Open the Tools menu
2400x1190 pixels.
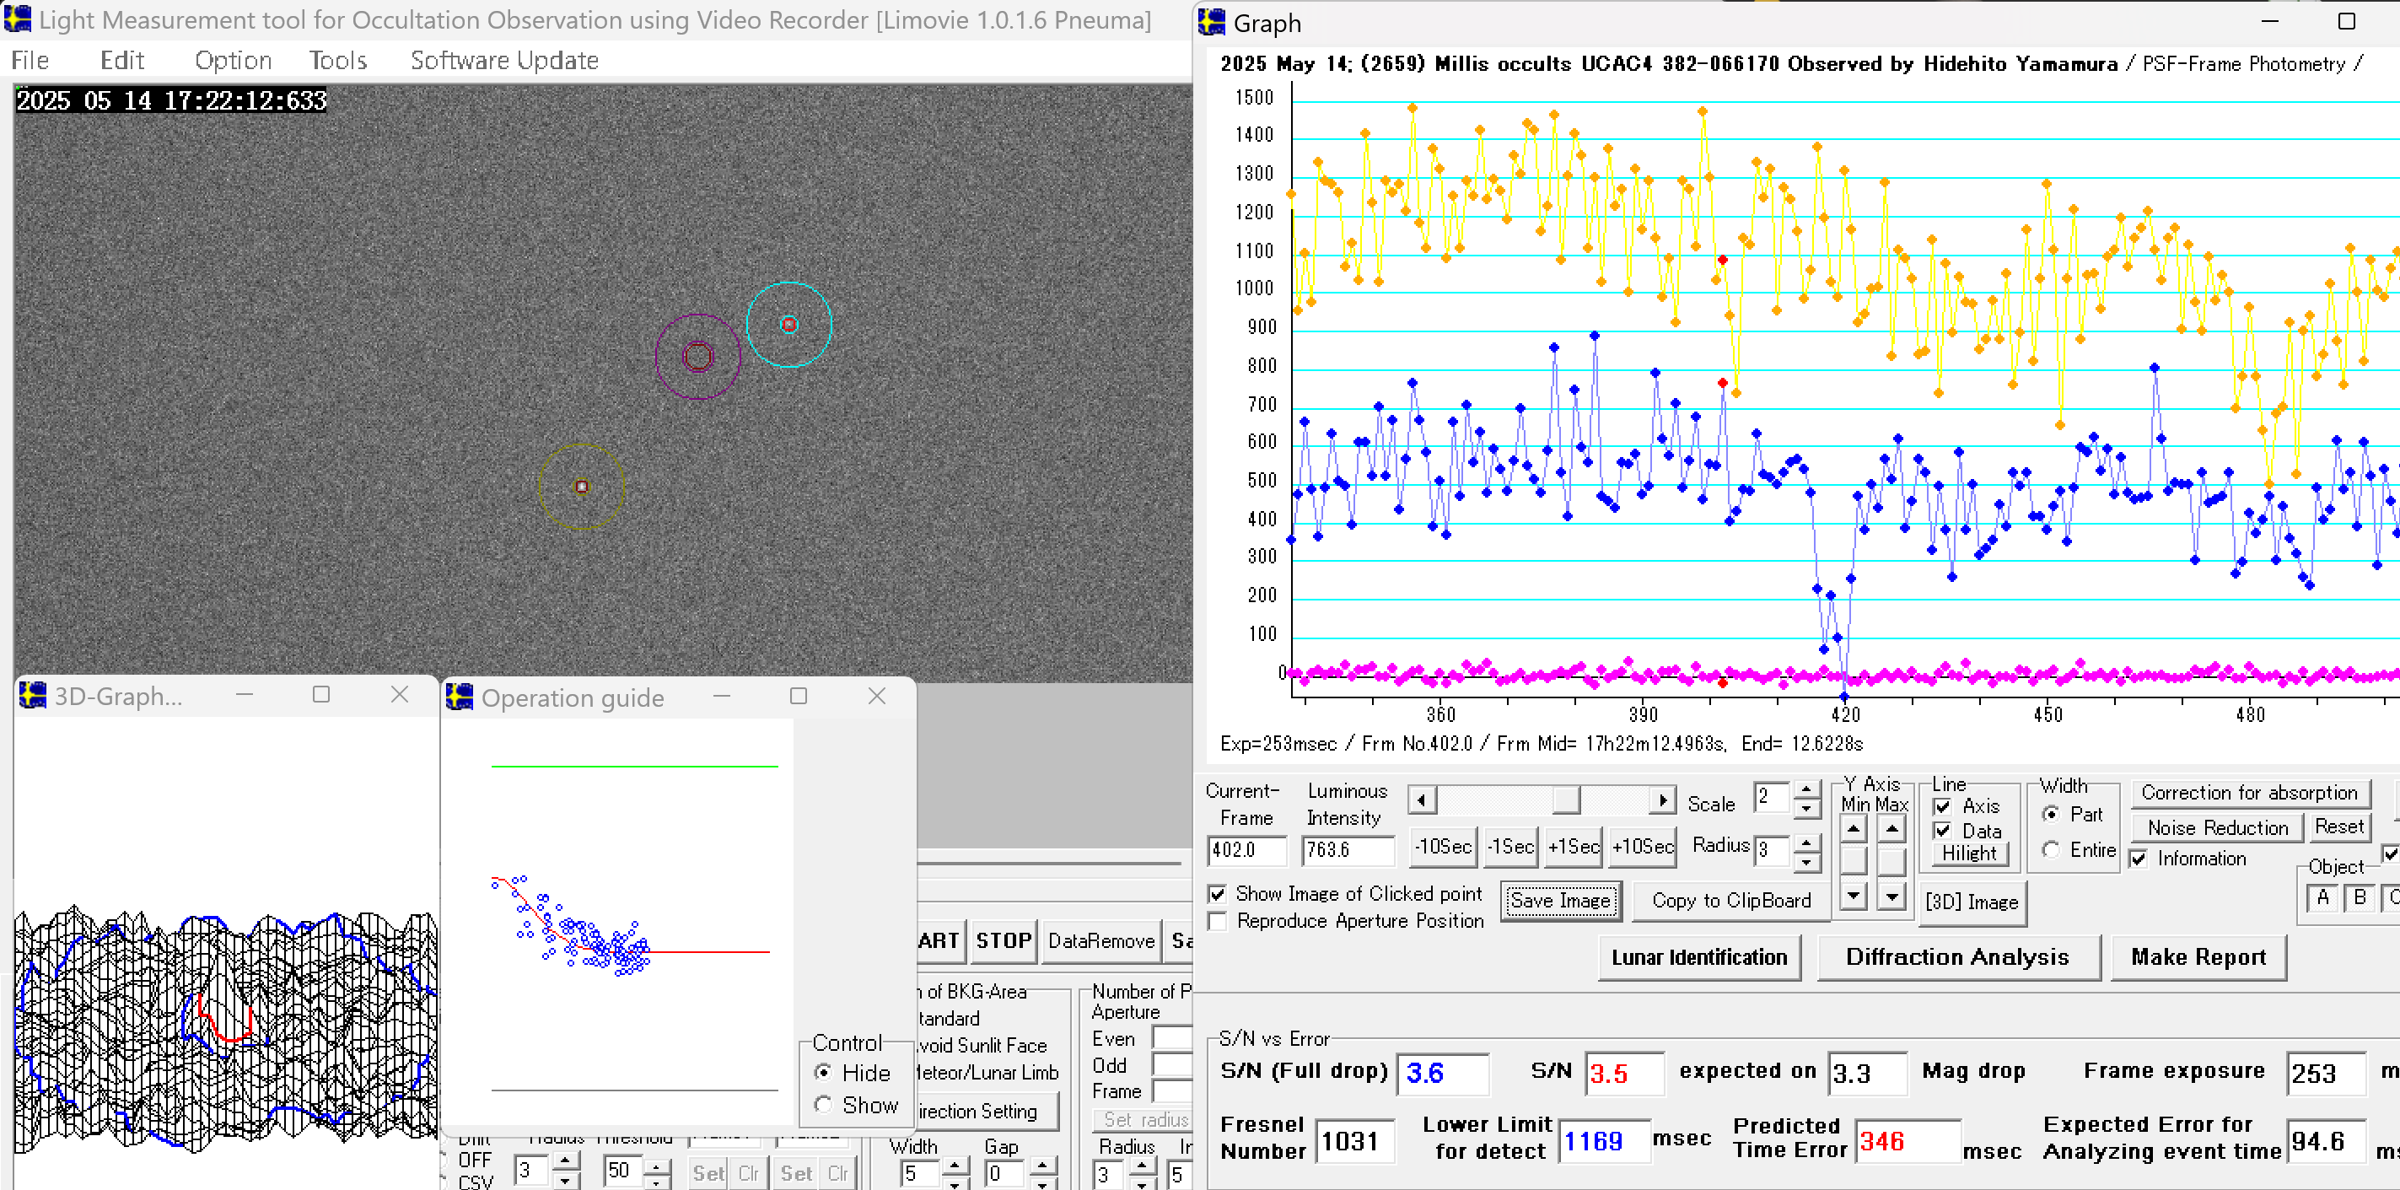coord(338,61)
